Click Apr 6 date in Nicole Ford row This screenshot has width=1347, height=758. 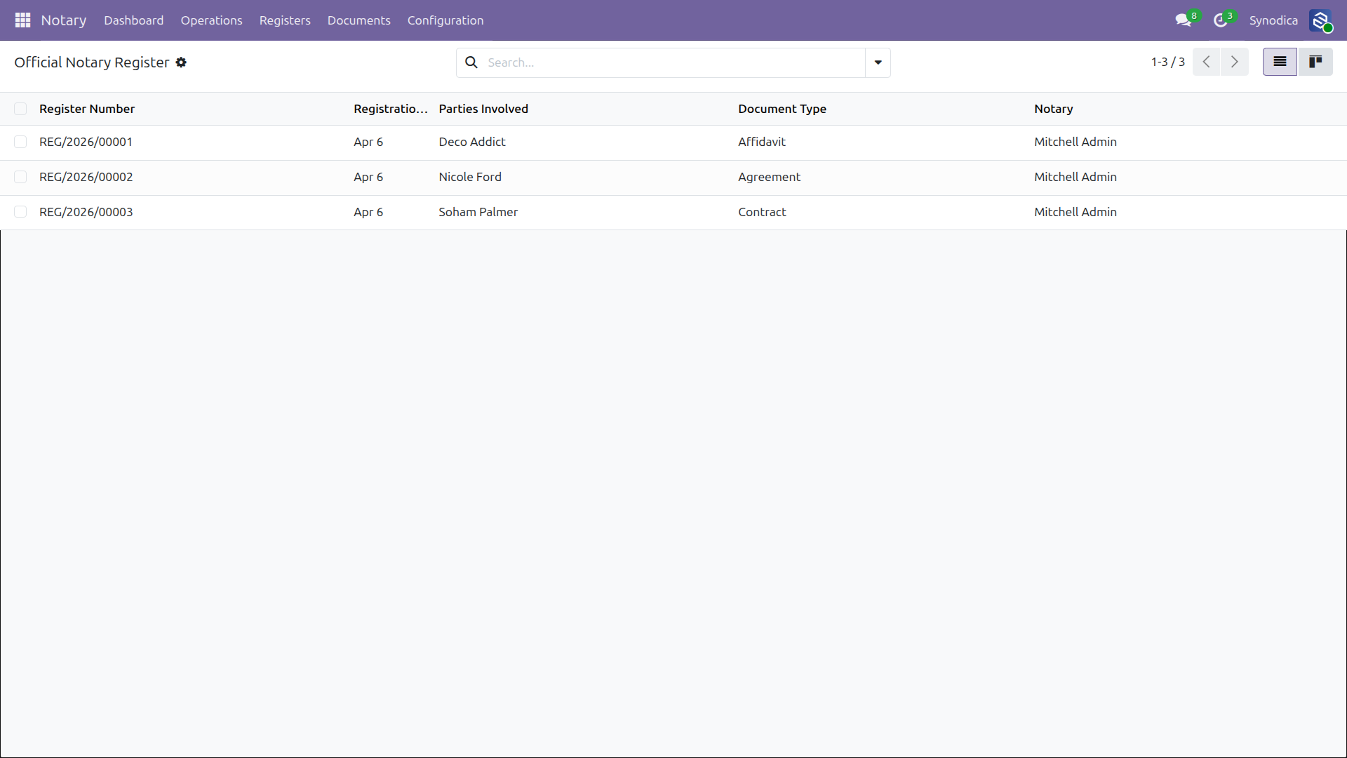point(368,177)
